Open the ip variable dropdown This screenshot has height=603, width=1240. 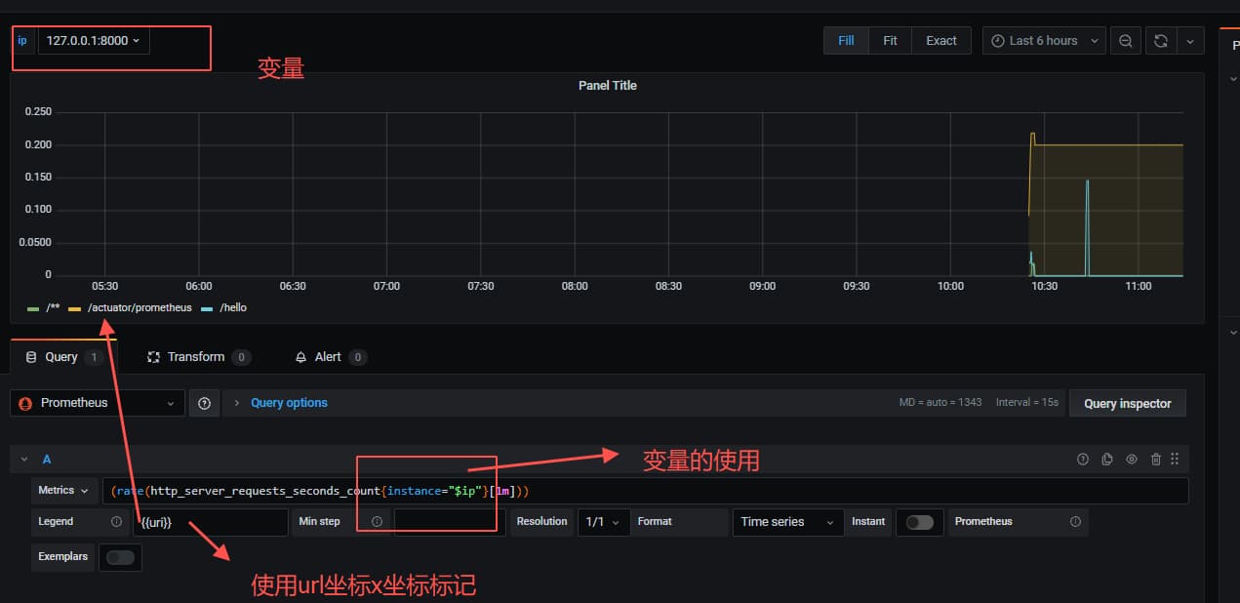pyautogui.click(x=94, y=41)
